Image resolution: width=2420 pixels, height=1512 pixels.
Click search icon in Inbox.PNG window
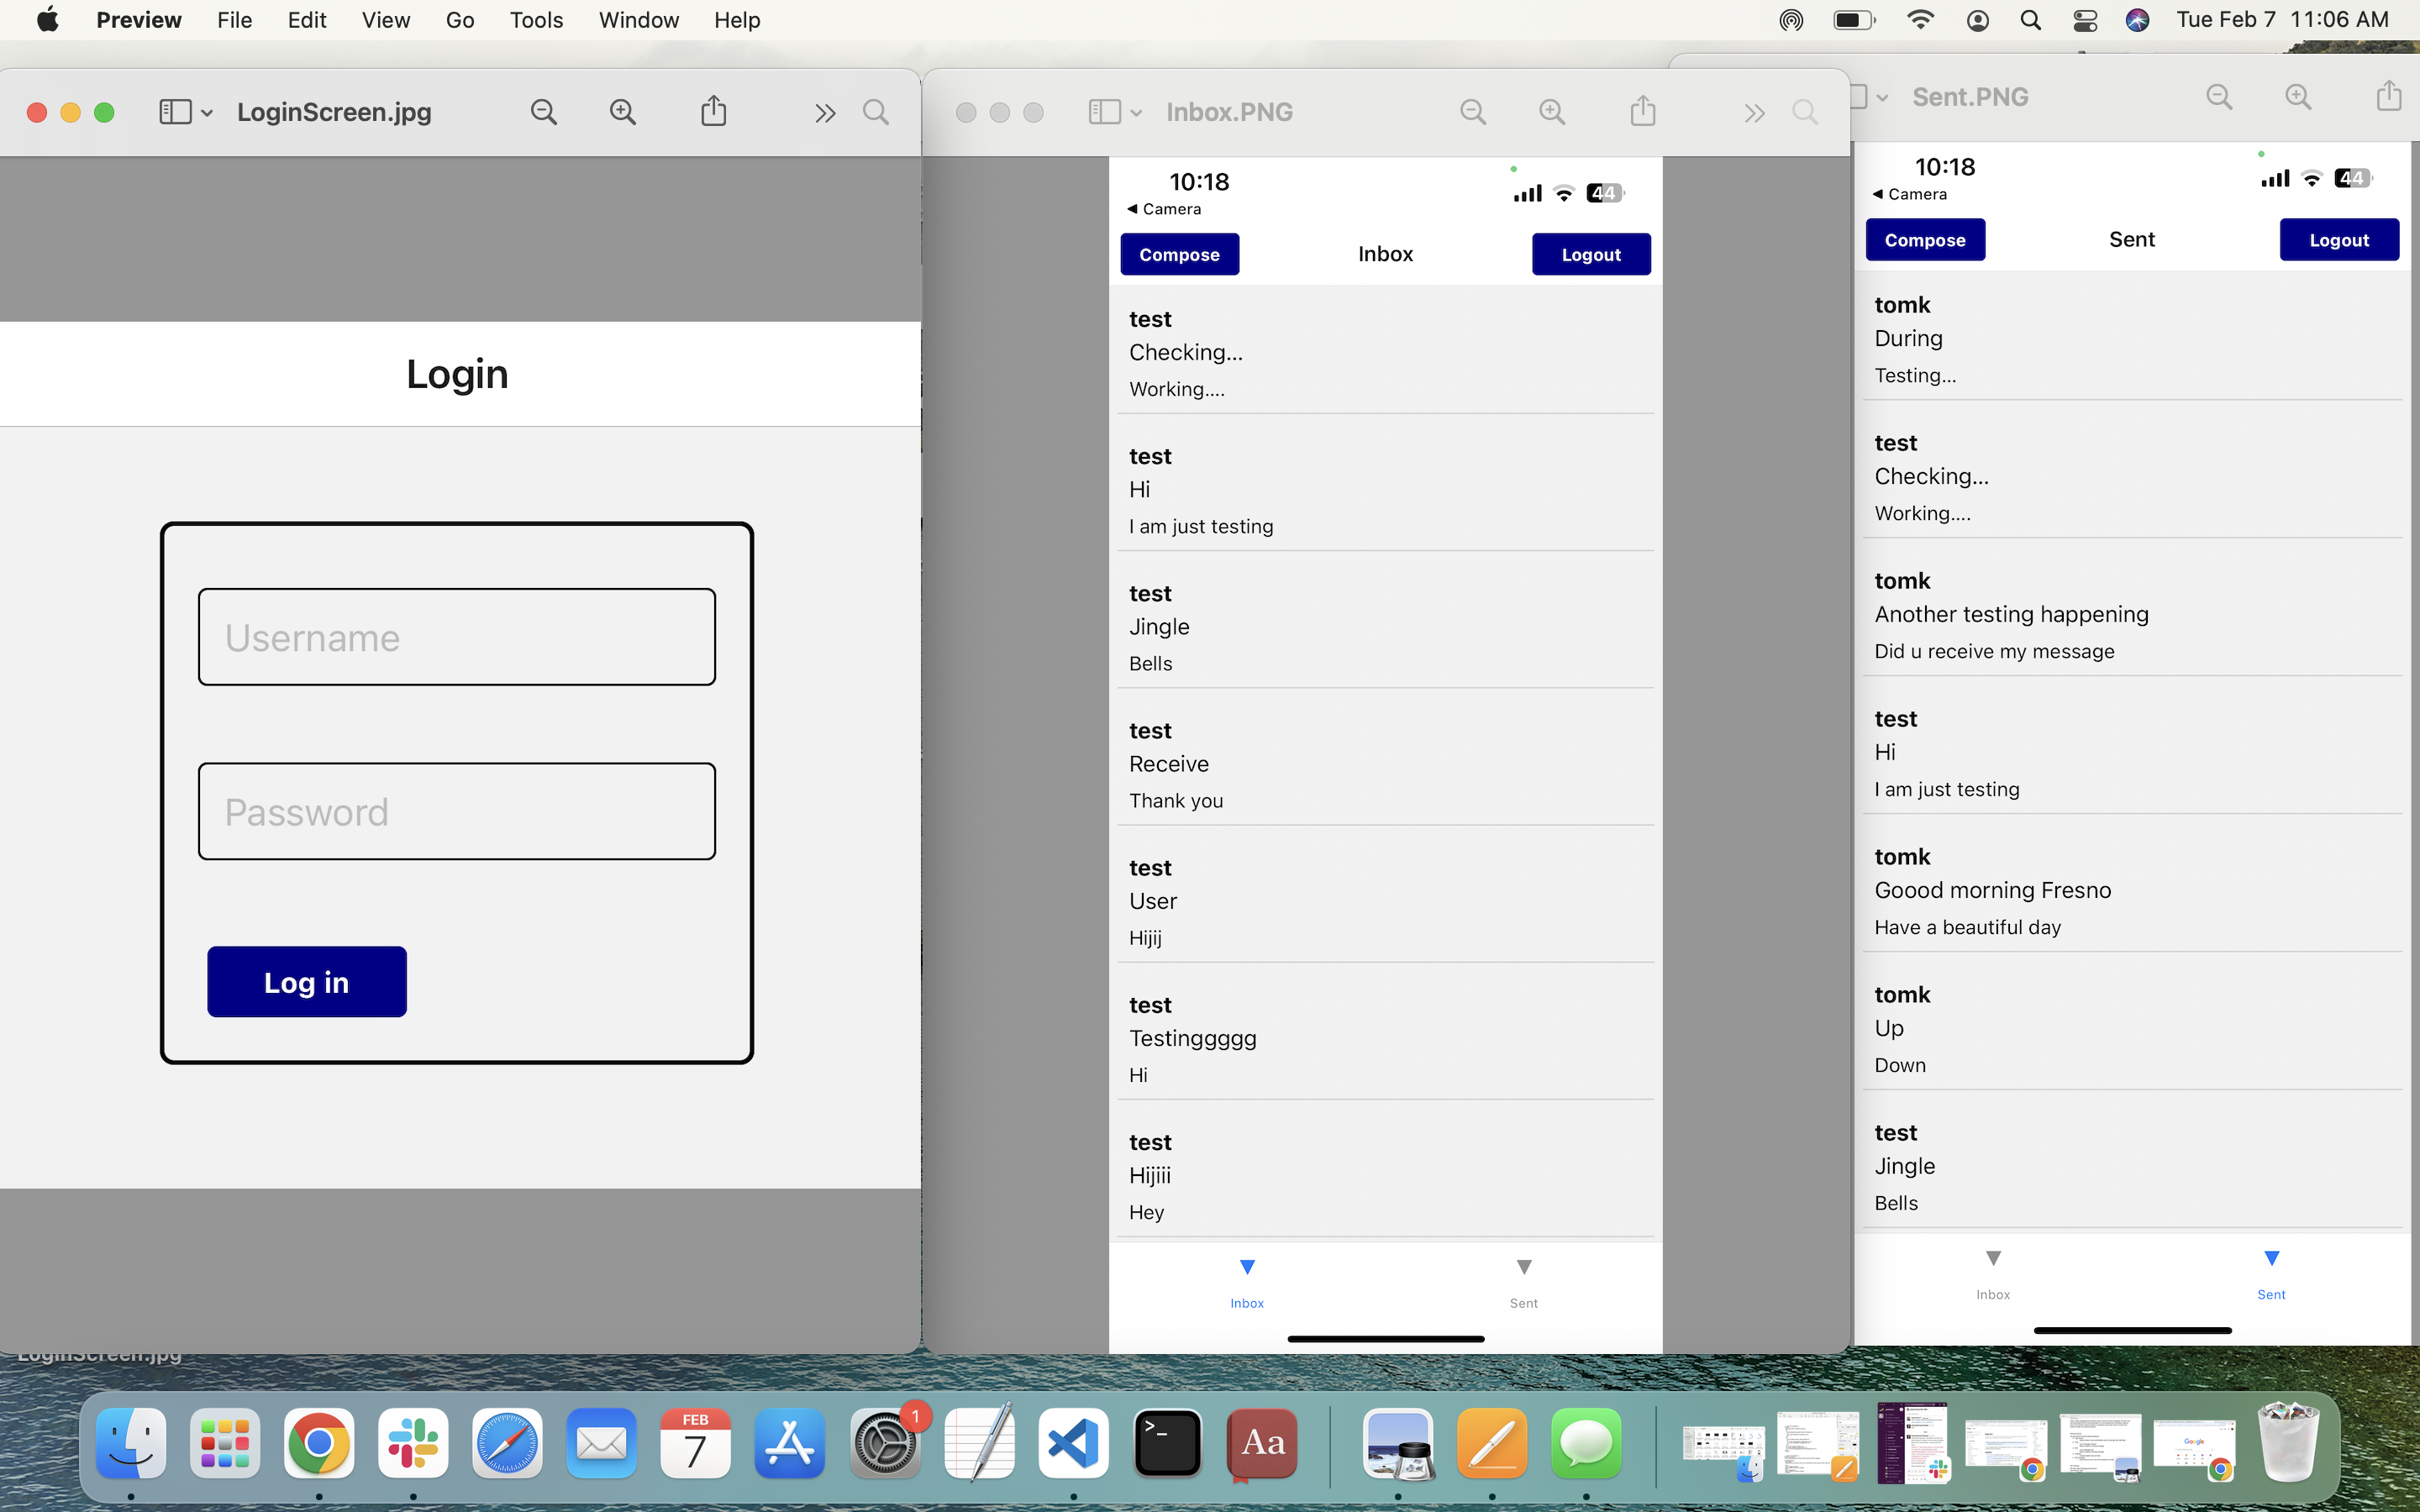tap(1804, 112)
